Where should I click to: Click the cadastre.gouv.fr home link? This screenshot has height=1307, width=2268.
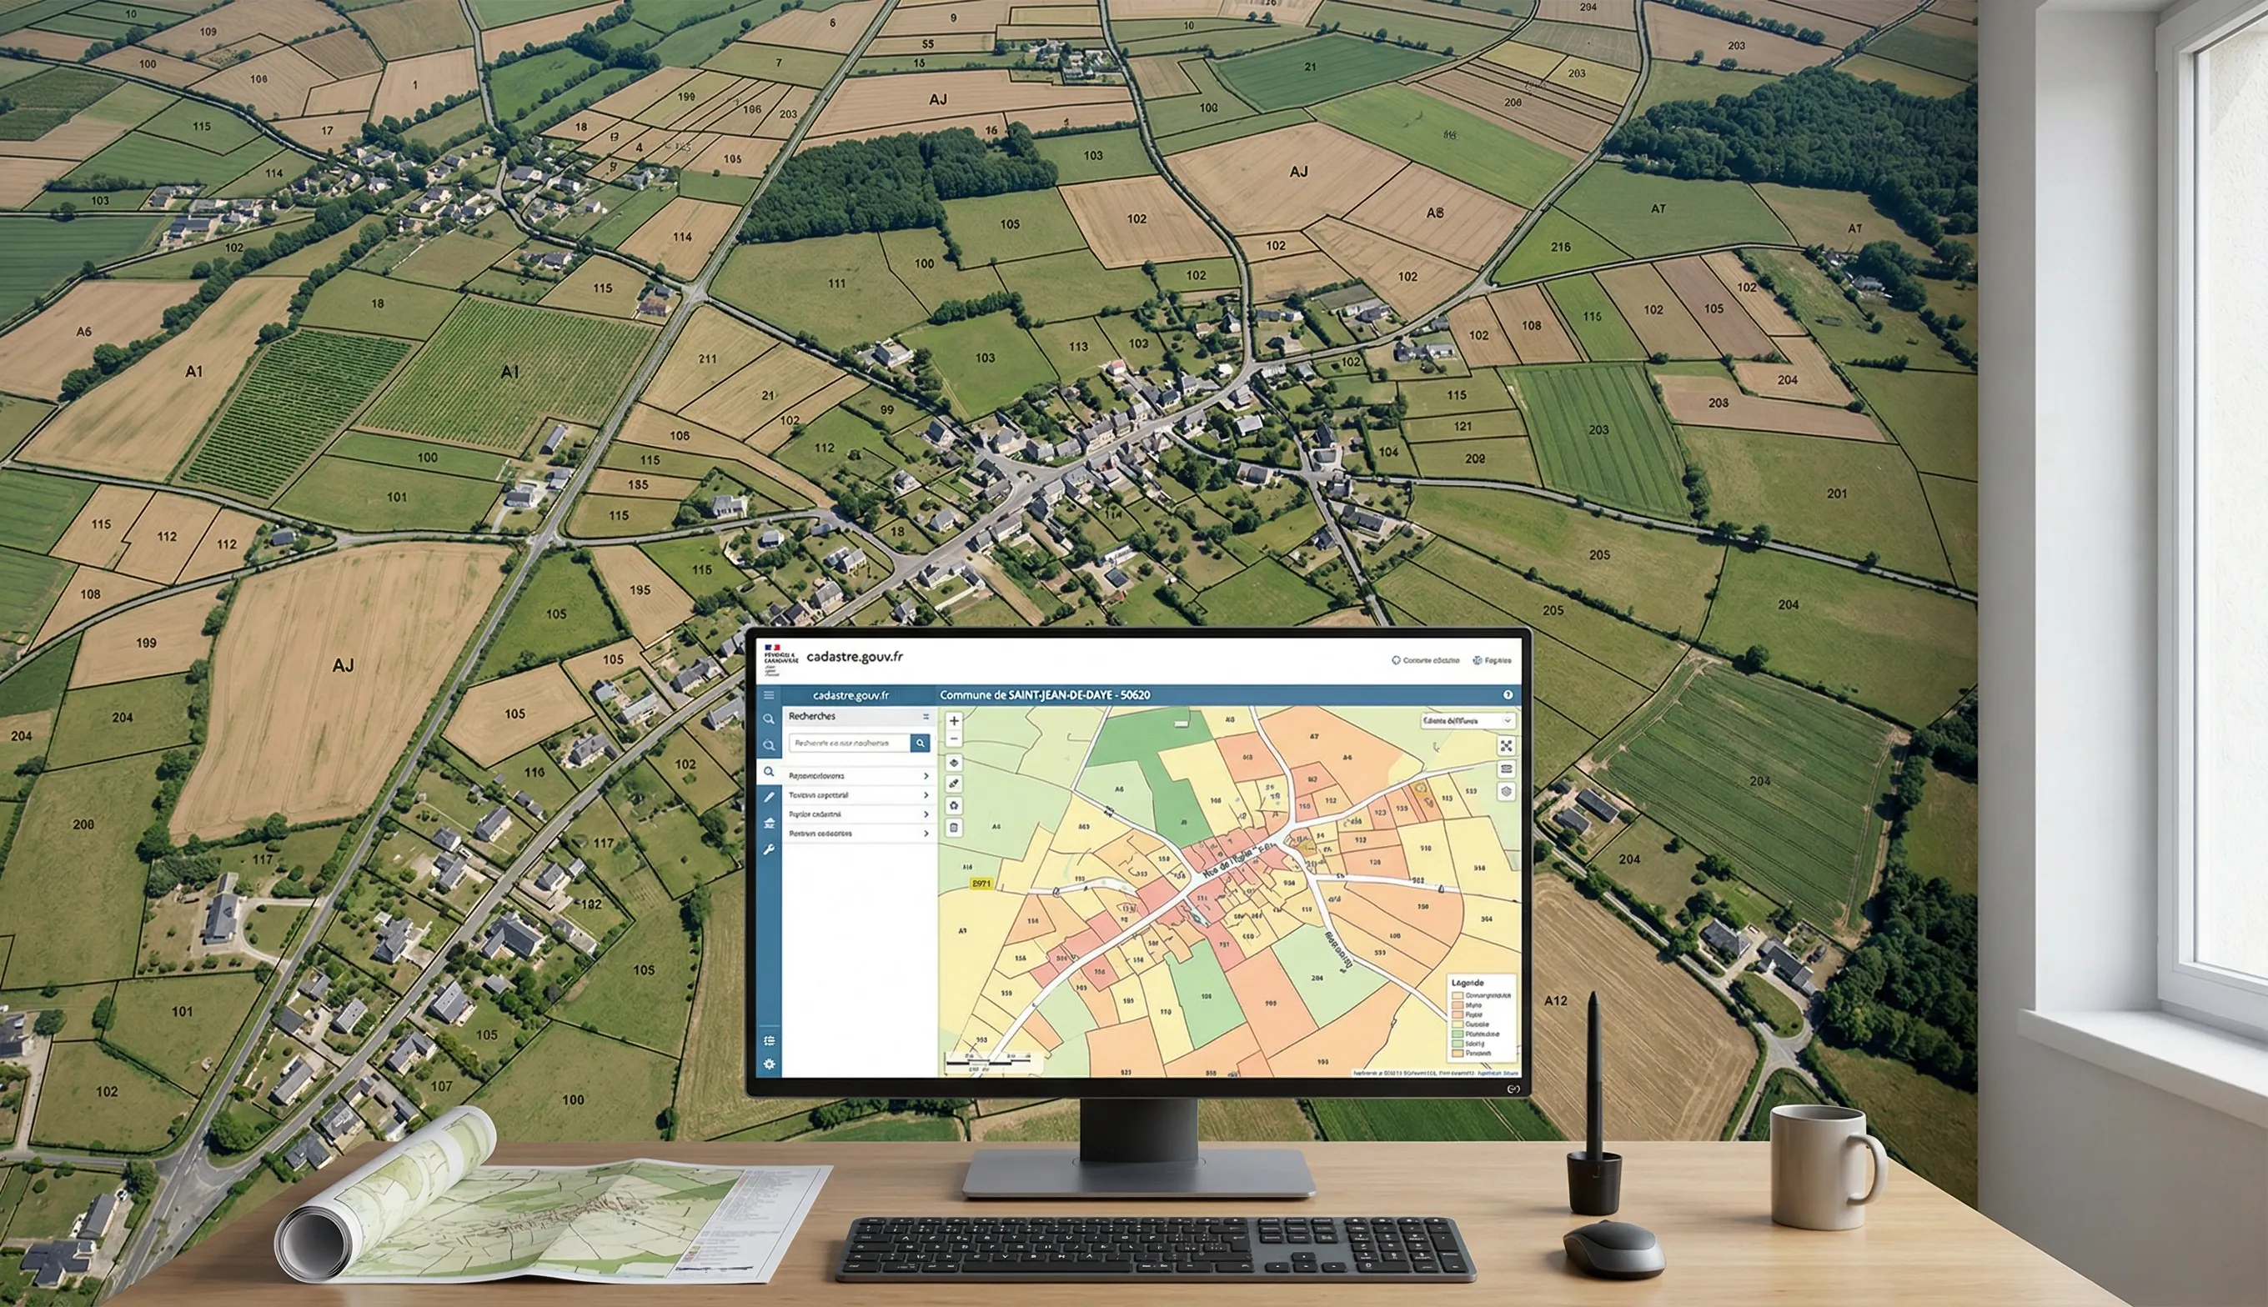[850, 696]
